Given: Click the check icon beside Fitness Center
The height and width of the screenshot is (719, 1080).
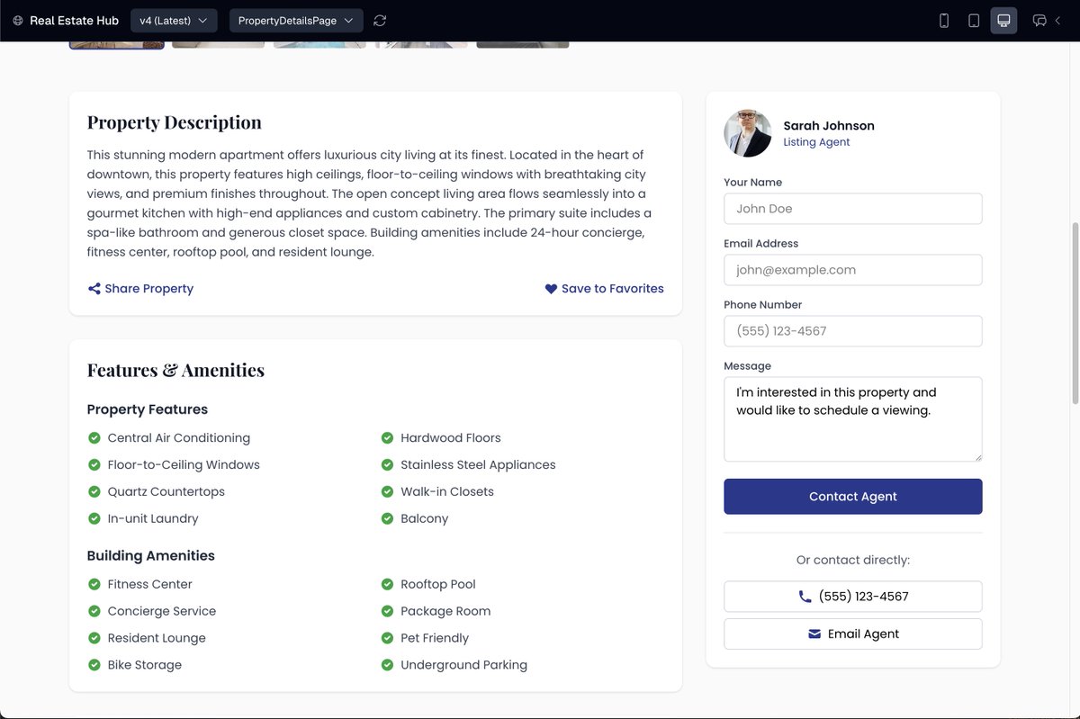Looking at the screenshot, I should coord(94,585).
